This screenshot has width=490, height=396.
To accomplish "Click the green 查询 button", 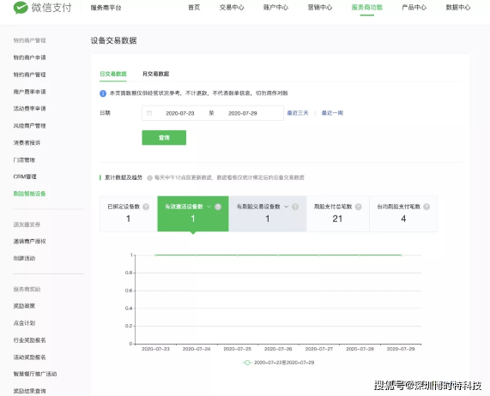I will tap(164, 138).
